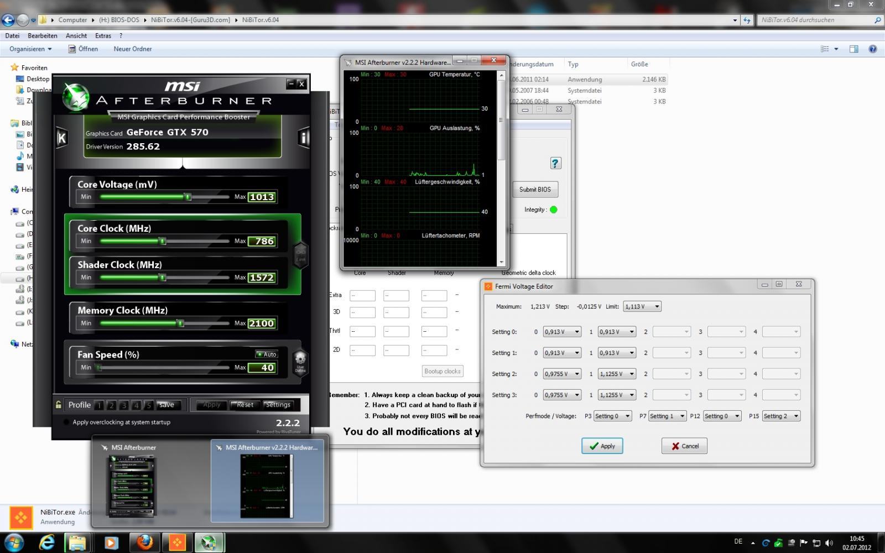Click Neuer Ordner in Explorer toolbar
This screenshot has height=553, width=885.
pos(133,49)
